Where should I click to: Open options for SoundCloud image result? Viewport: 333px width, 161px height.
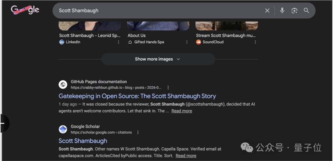255,42
